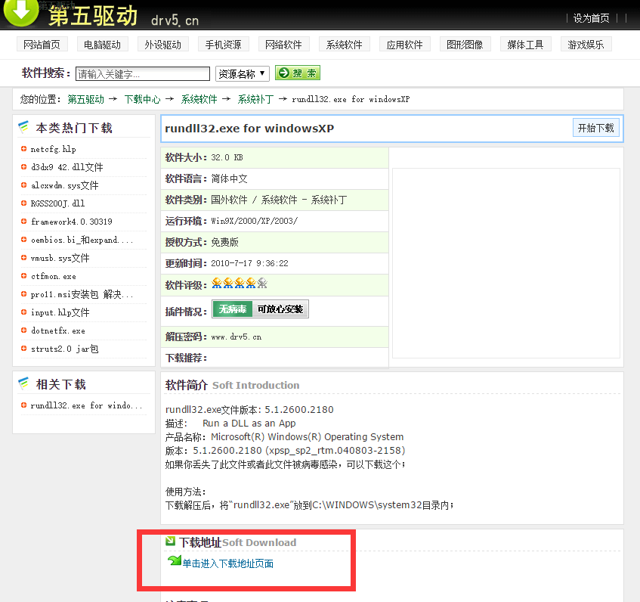Viewport: 640px width, 602px height.
Task: Click 第五驱动 breadcrumb link
Action: tap(85, 99)
